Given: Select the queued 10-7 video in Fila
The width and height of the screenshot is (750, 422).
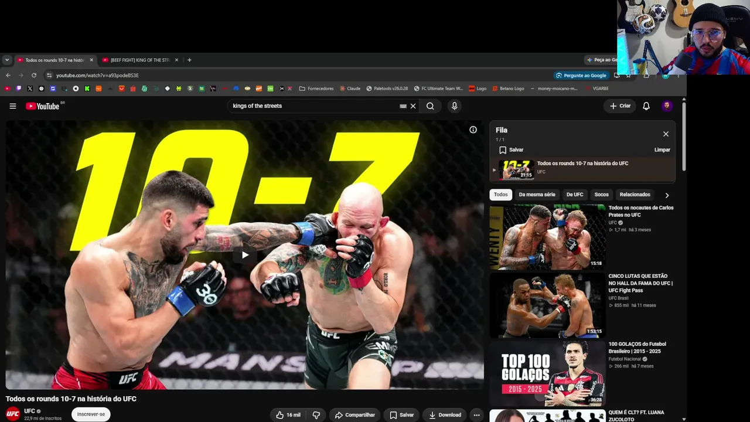Looking at the screenshot, I should tap(582, 169).
